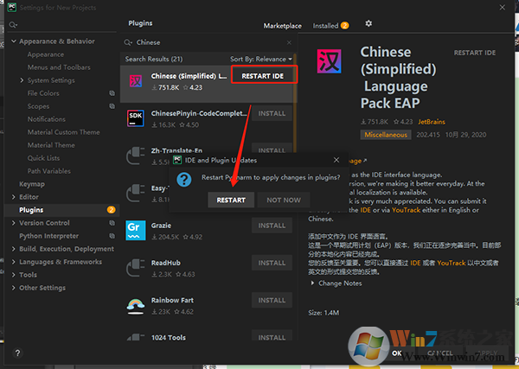The height and width of the screenshot is (369, 519).
Task: Focus the Chinese plugin search field
Action: [208, 42]
